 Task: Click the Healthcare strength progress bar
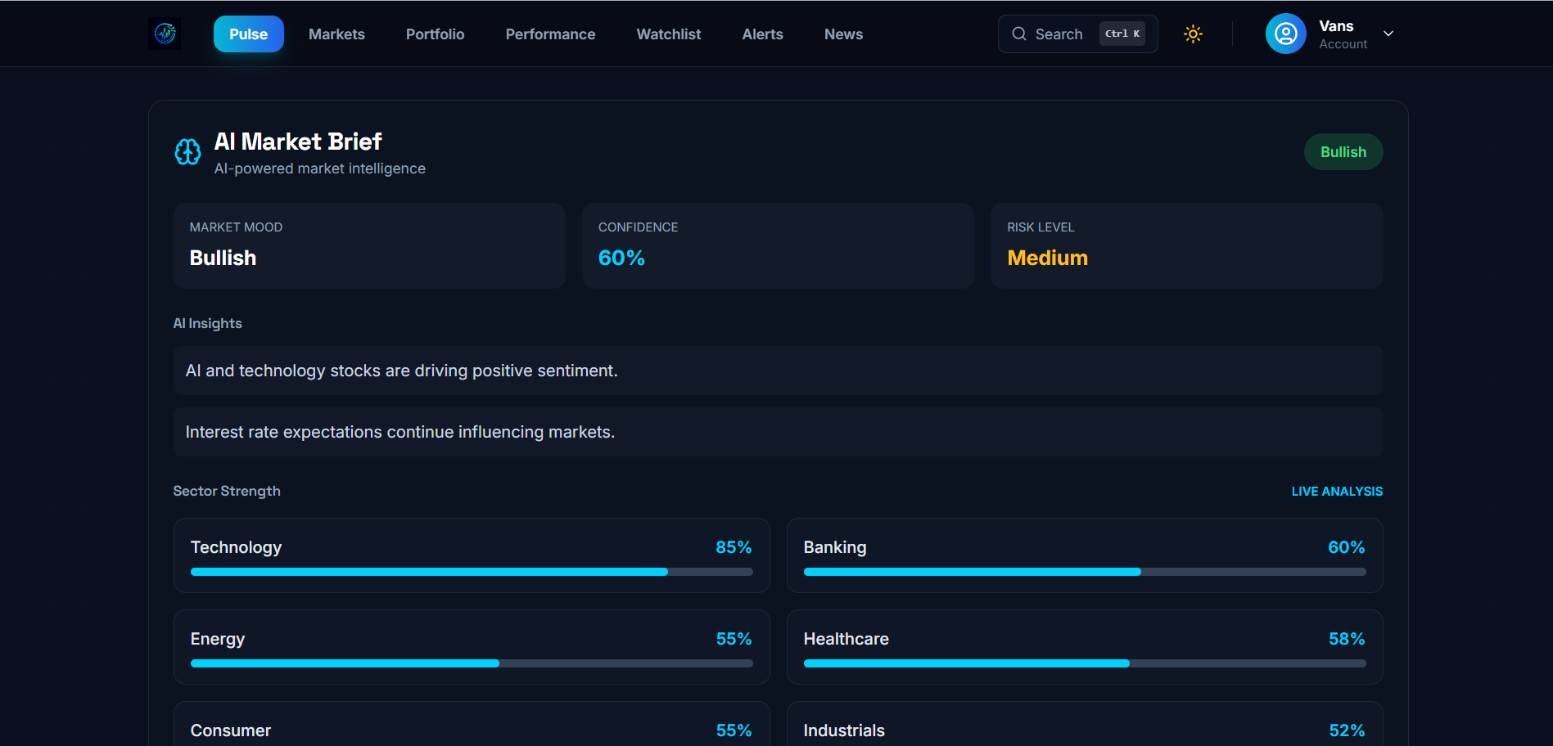click(1085, 663)
